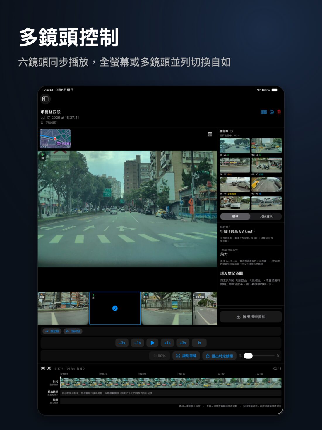Step back 1 second with −1s
The height and width of the screenshot is (430, 322).
pos(137,343)
